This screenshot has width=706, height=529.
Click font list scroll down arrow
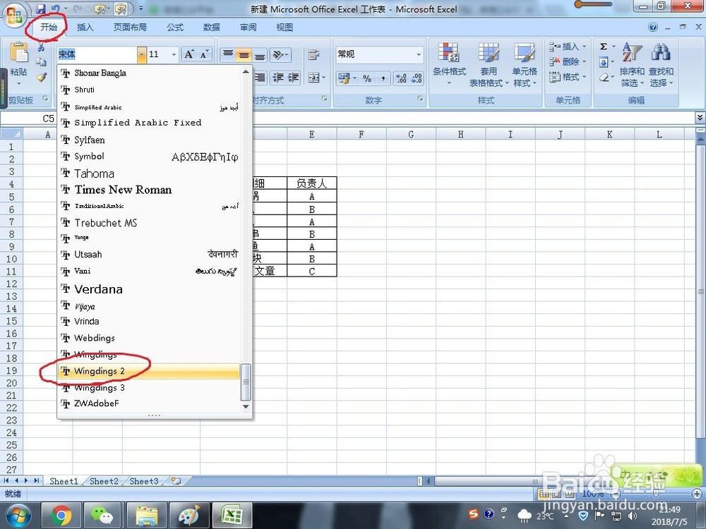[x=246, y=406]
